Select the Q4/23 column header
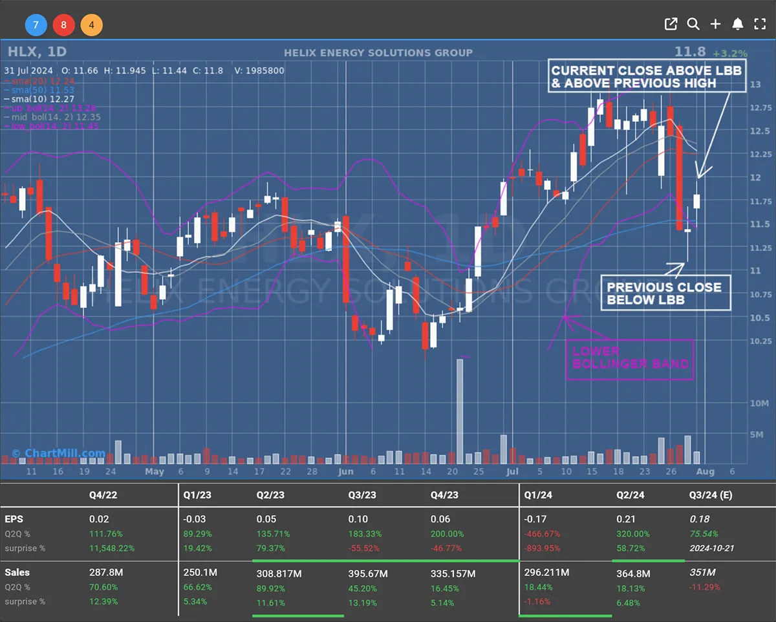The height and width of the screenshot is (622, 776). coord(445,495)
